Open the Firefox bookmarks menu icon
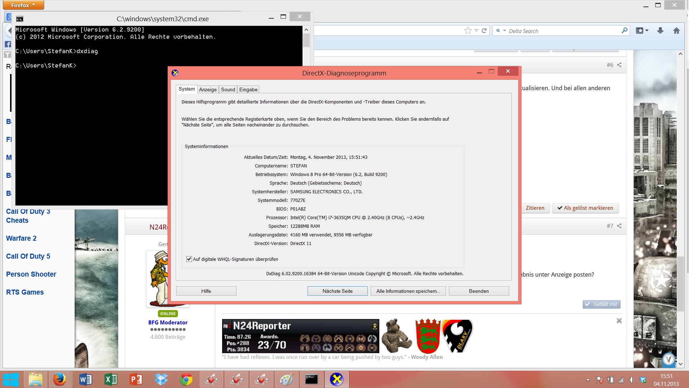689x388 pixels. (642, 31)
